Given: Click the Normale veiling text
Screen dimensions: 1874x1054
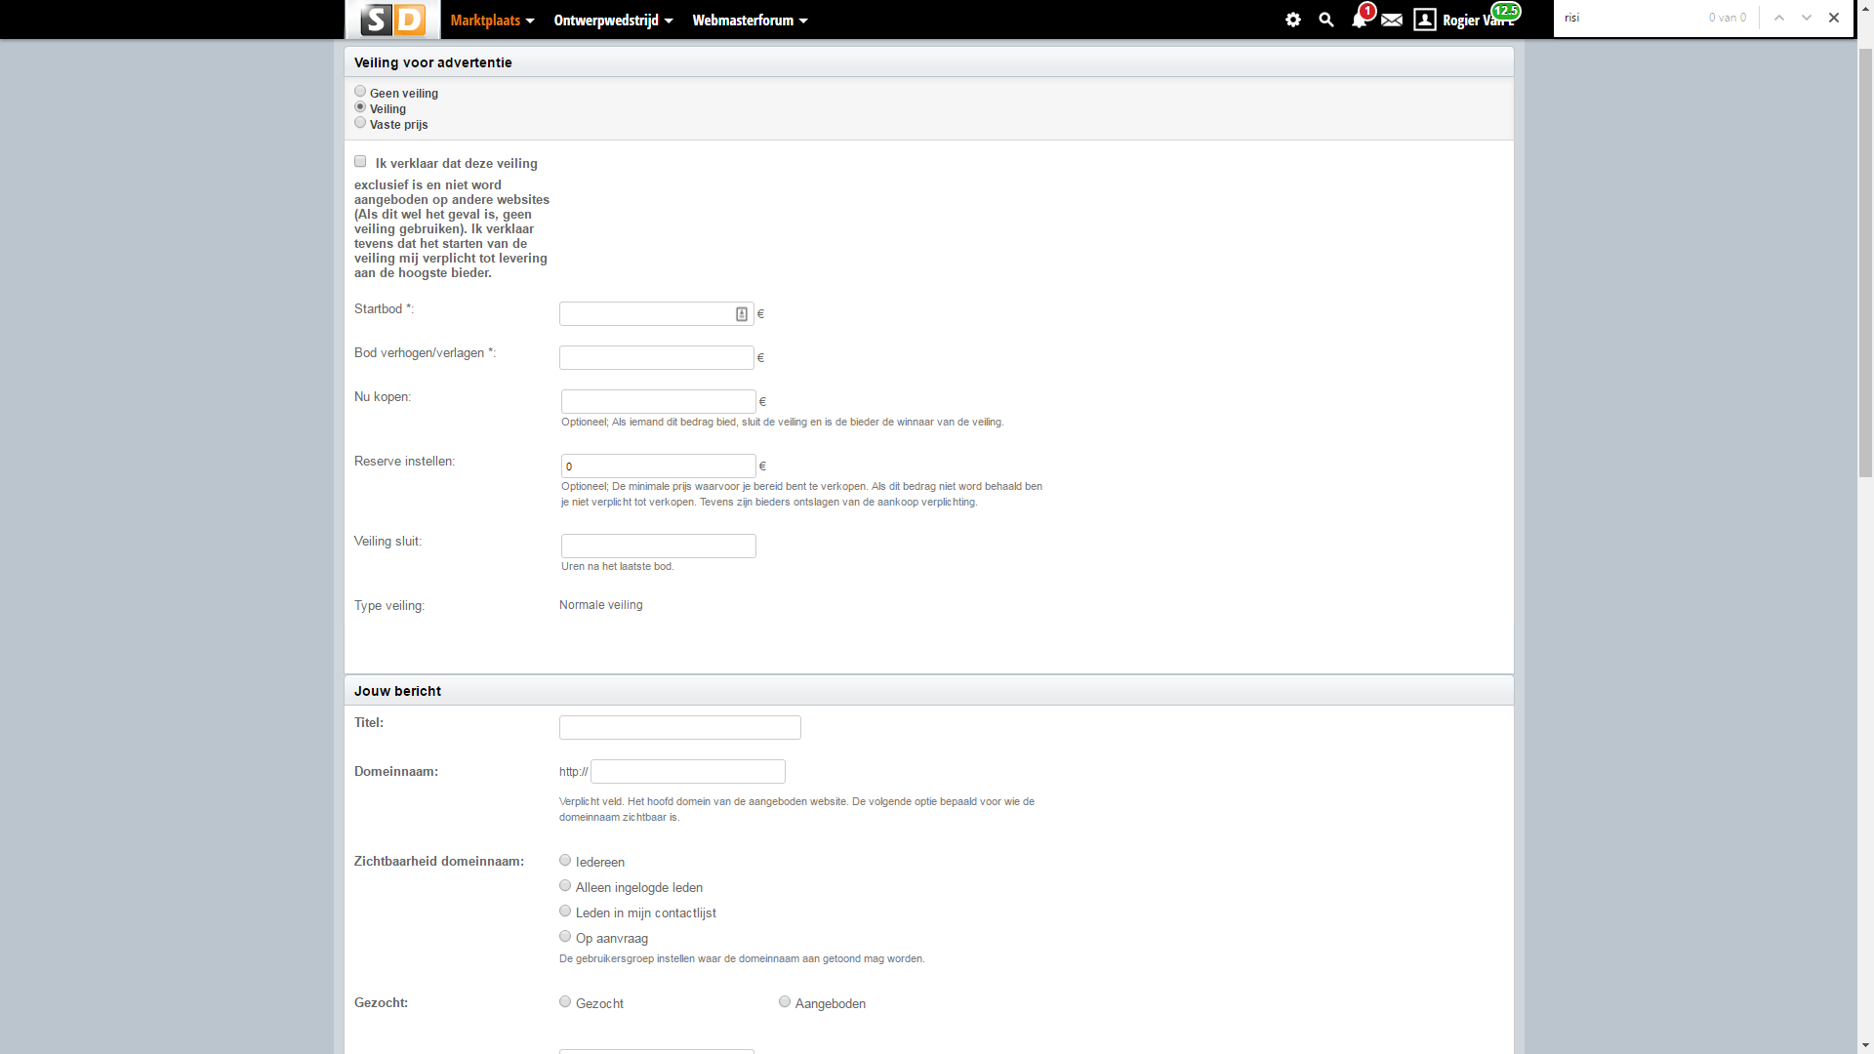Looking at the screenshot, I should click(601, 605).
